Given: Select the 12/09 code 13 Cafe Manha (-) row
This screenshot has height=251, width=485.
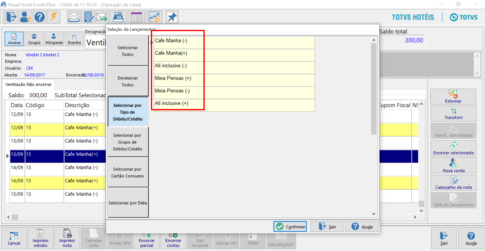Looking at the screenshot, I should (58, 116).
